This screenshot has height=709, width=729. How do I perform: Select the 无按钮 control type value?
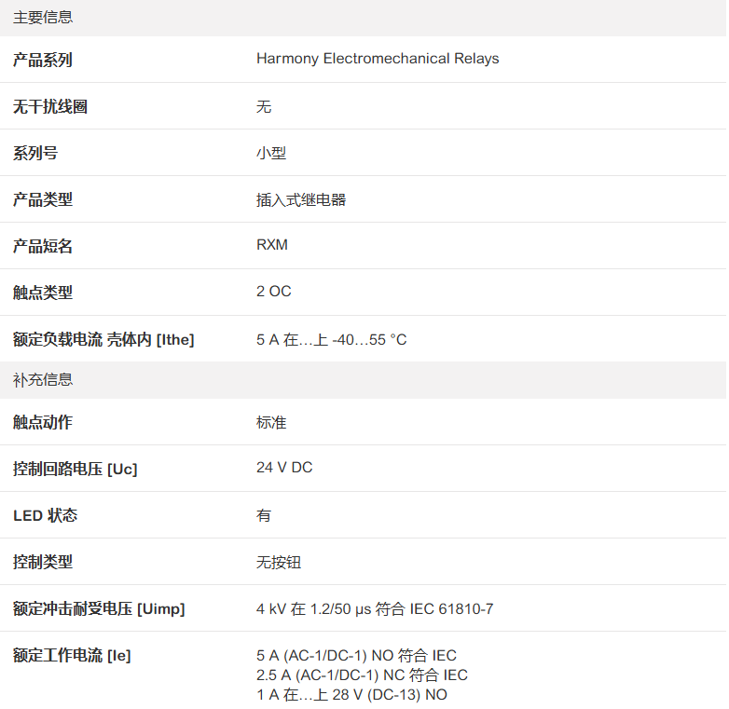click(x=279, y=562)
